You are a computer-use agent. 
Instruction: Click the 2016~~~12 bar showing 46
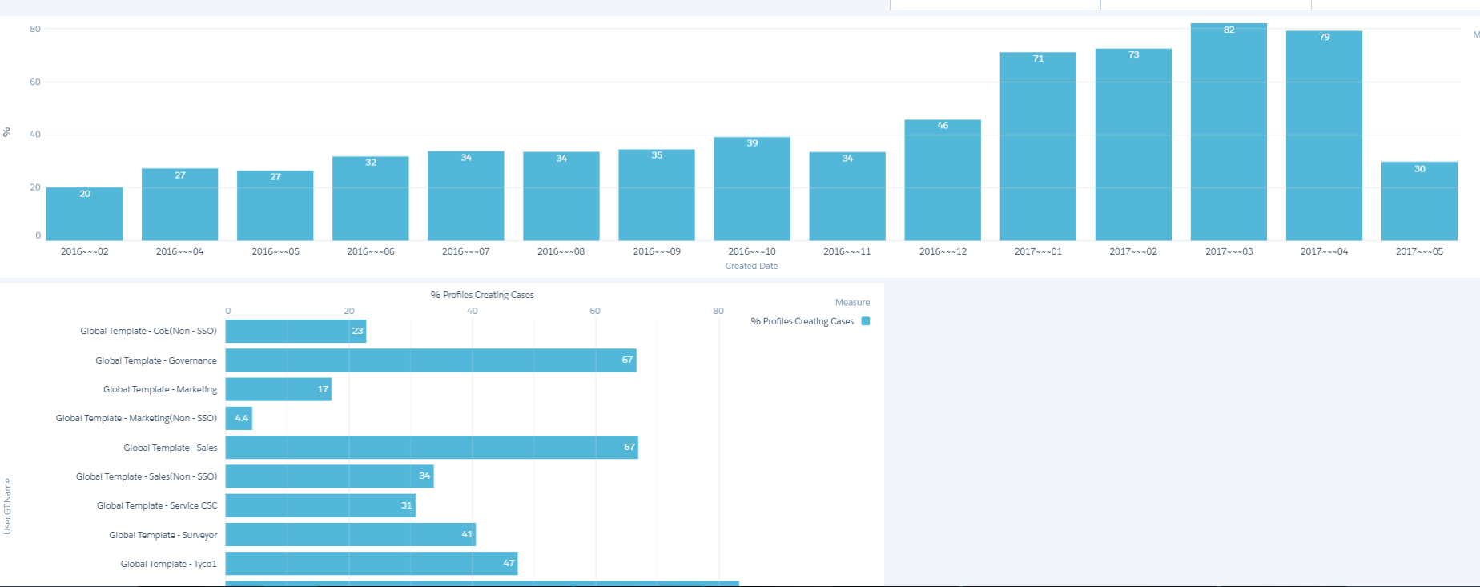click(x=942, y=180)
